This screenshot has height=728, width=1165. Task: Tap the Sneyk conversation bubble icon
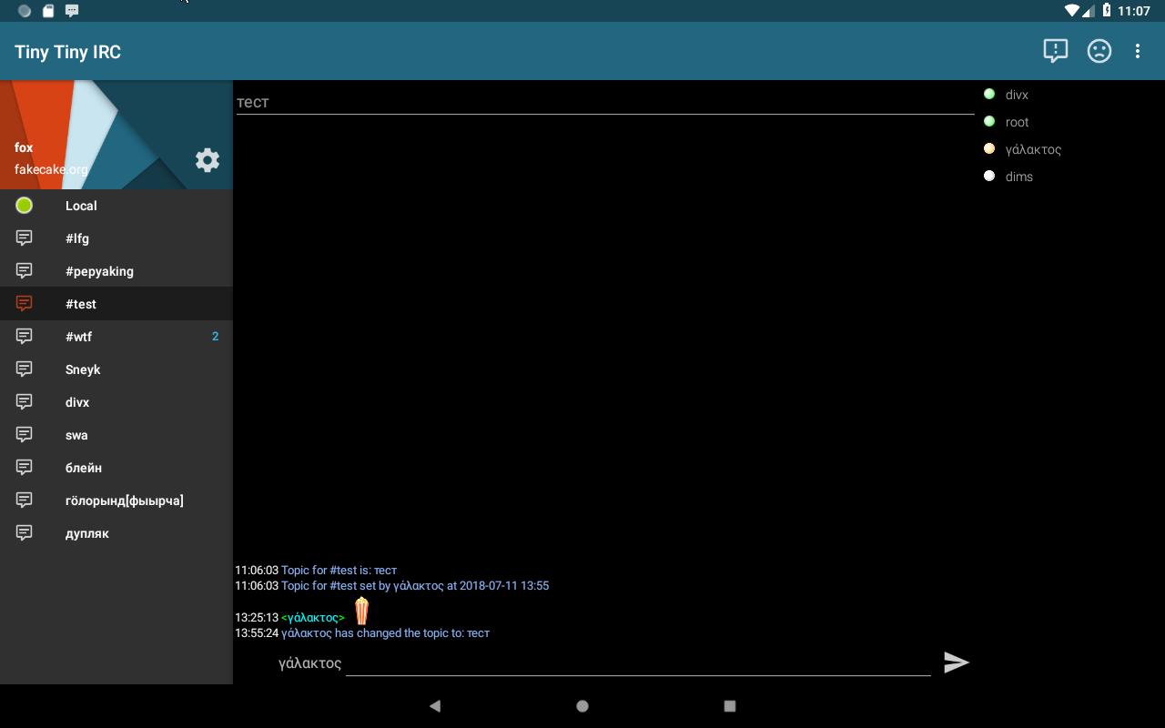click(24, 369)
